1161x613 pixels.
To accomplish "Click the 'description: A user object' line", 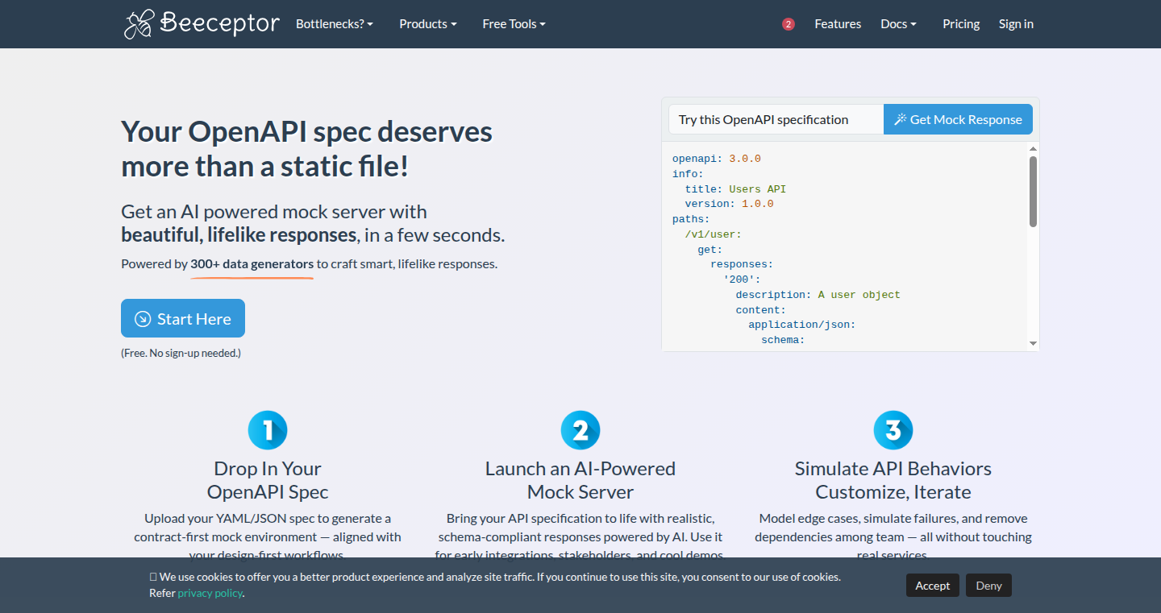I will 818,295.
